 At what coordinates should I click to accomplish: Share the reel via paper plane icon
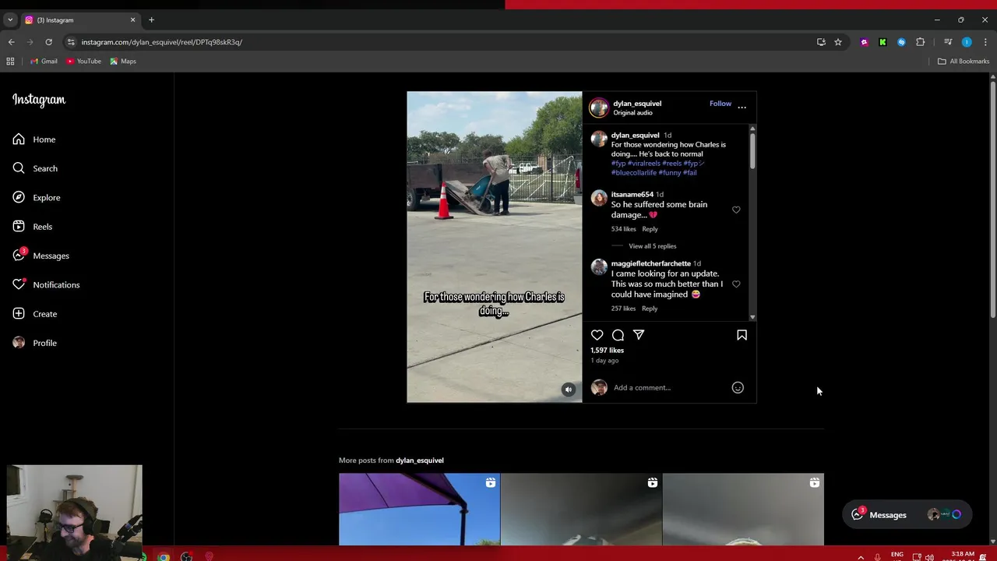pos(639,335)
